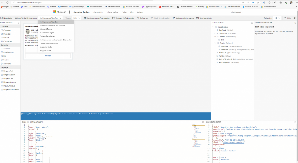Open the Hilfe help button
The width and height of the screenshot is (298, 163).
pyautogui.click(x=288, y=18)
